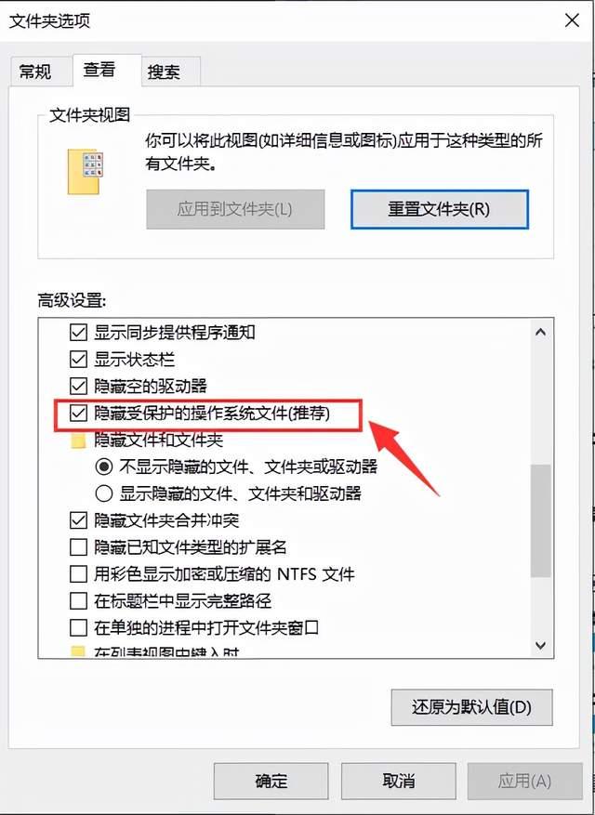Enable 在标题栏中显示完整路径
The height and width of the screenshot is (815, 595).
tap(78, 601)
